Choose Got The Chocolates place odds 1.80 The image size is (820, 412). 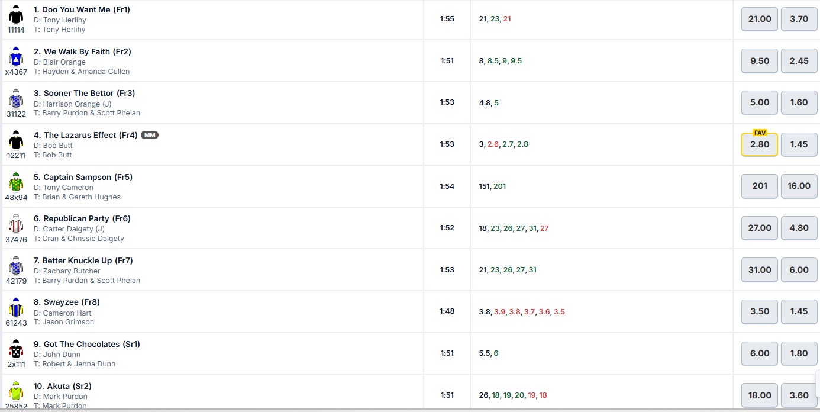[799, 353]
